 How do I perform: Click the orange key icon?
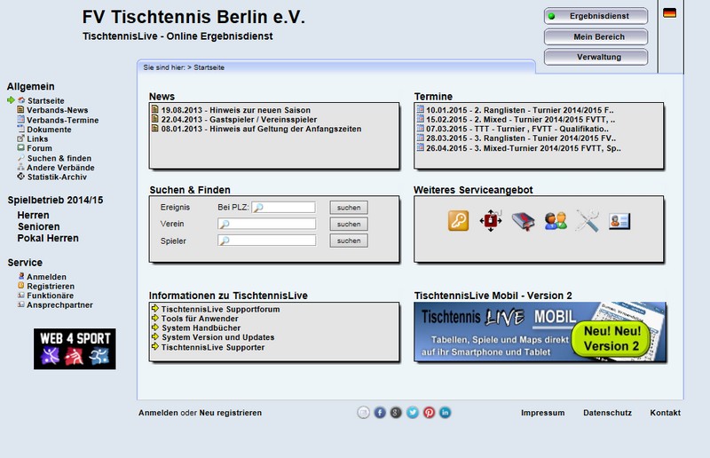458,220
